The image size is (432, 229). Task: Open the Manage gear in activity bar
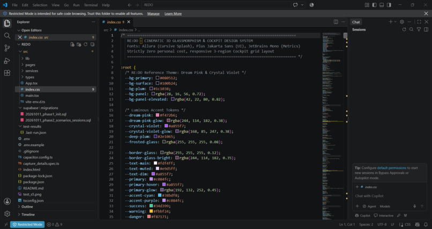pyautogui.click(x=7, y=213)
